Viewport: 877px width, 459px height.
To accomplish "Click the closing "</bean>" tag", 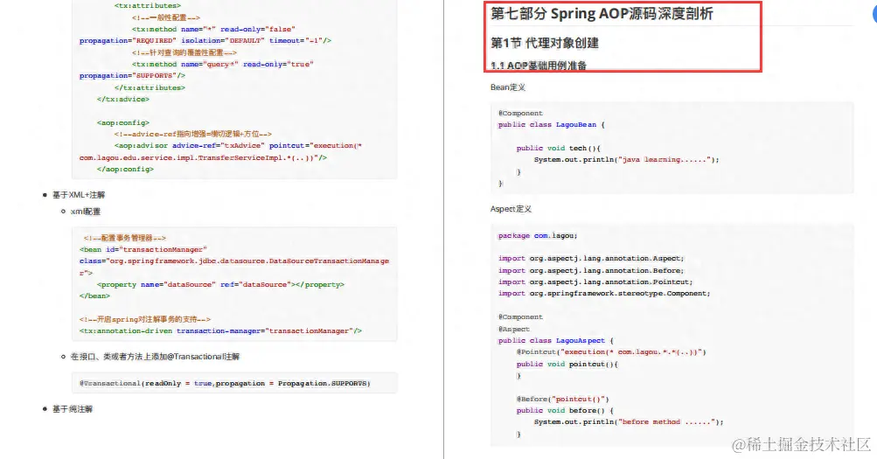I will 94,296.
